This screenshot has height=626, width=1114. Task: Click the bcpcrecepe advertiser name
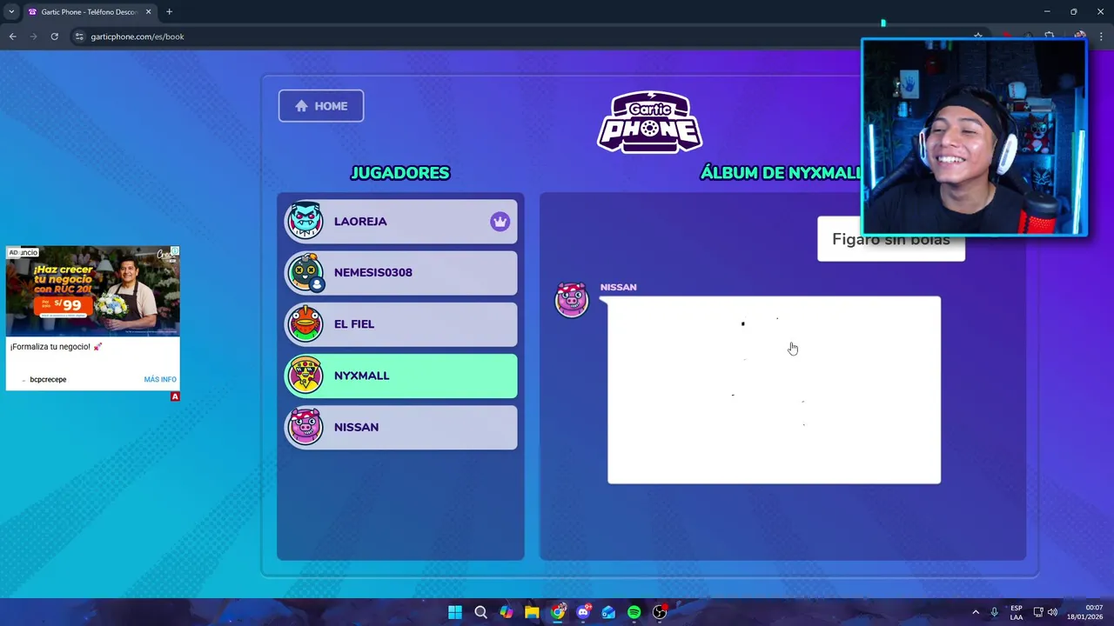point(48,379)
